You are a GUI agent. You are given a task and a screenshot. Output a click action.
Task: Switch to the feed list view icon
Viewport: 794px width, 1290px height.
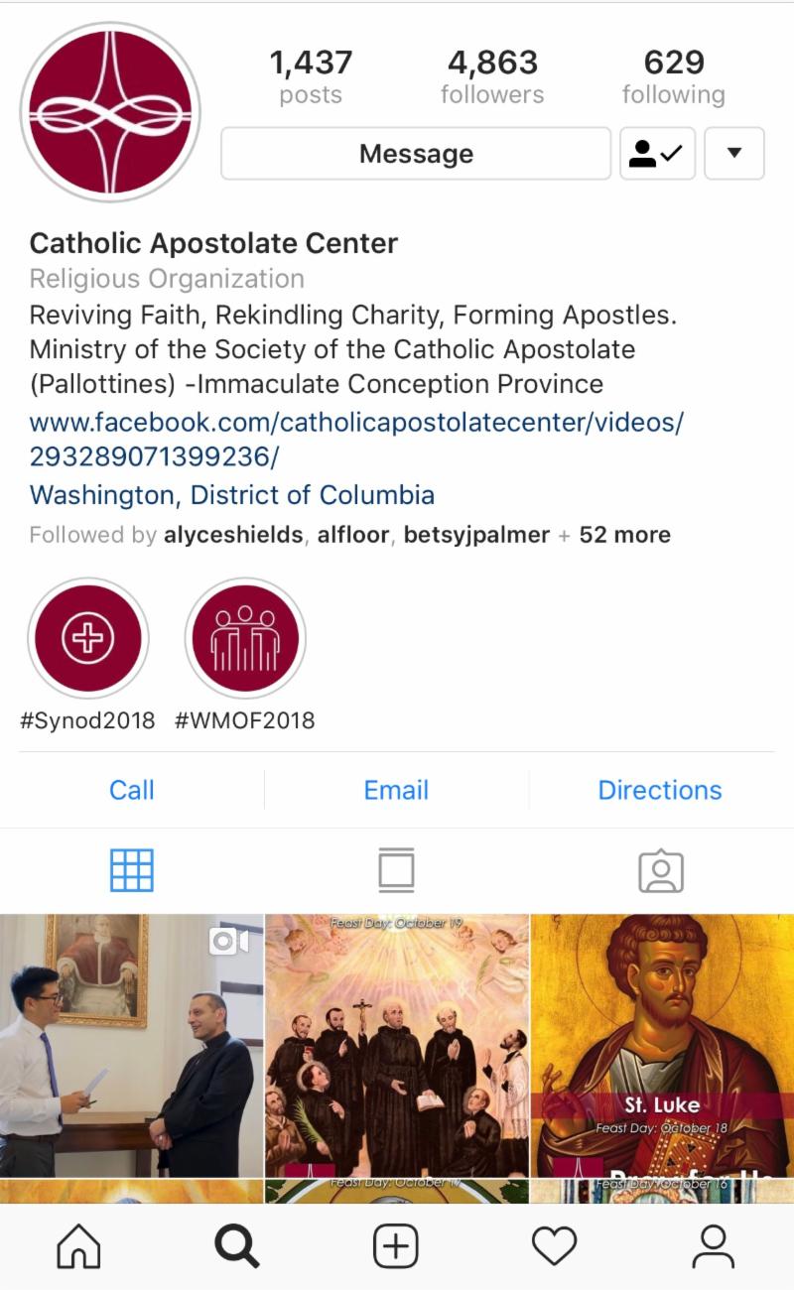pos(396,870)
